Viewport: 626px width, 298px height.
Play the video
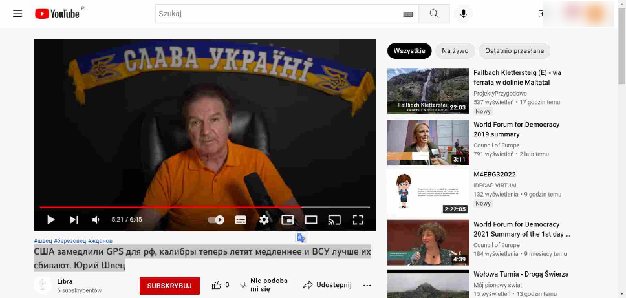point(50,219)
